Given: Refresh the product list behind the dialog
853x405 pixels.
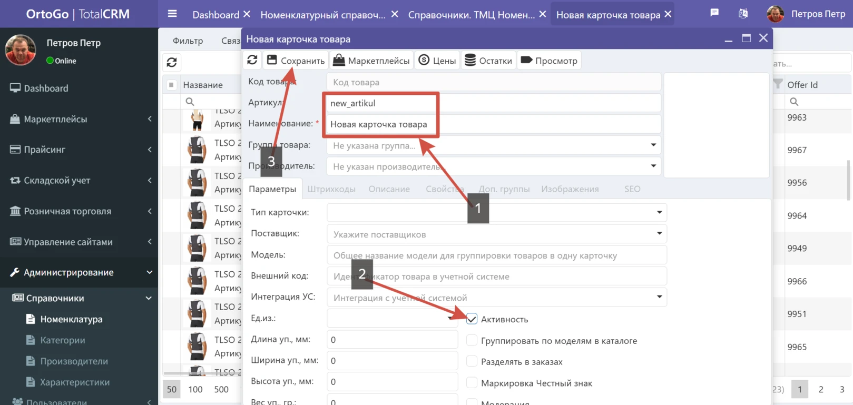Looking at the screenshot, I should [172, 63].
